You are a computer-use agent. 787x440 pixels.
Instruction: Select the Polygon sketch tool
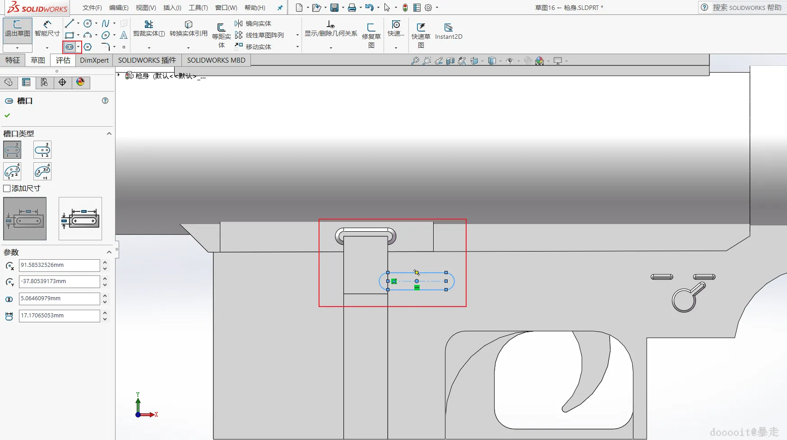88,47
